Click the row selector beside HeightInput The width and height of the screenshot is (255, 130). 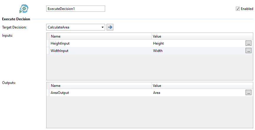(48, 43)
